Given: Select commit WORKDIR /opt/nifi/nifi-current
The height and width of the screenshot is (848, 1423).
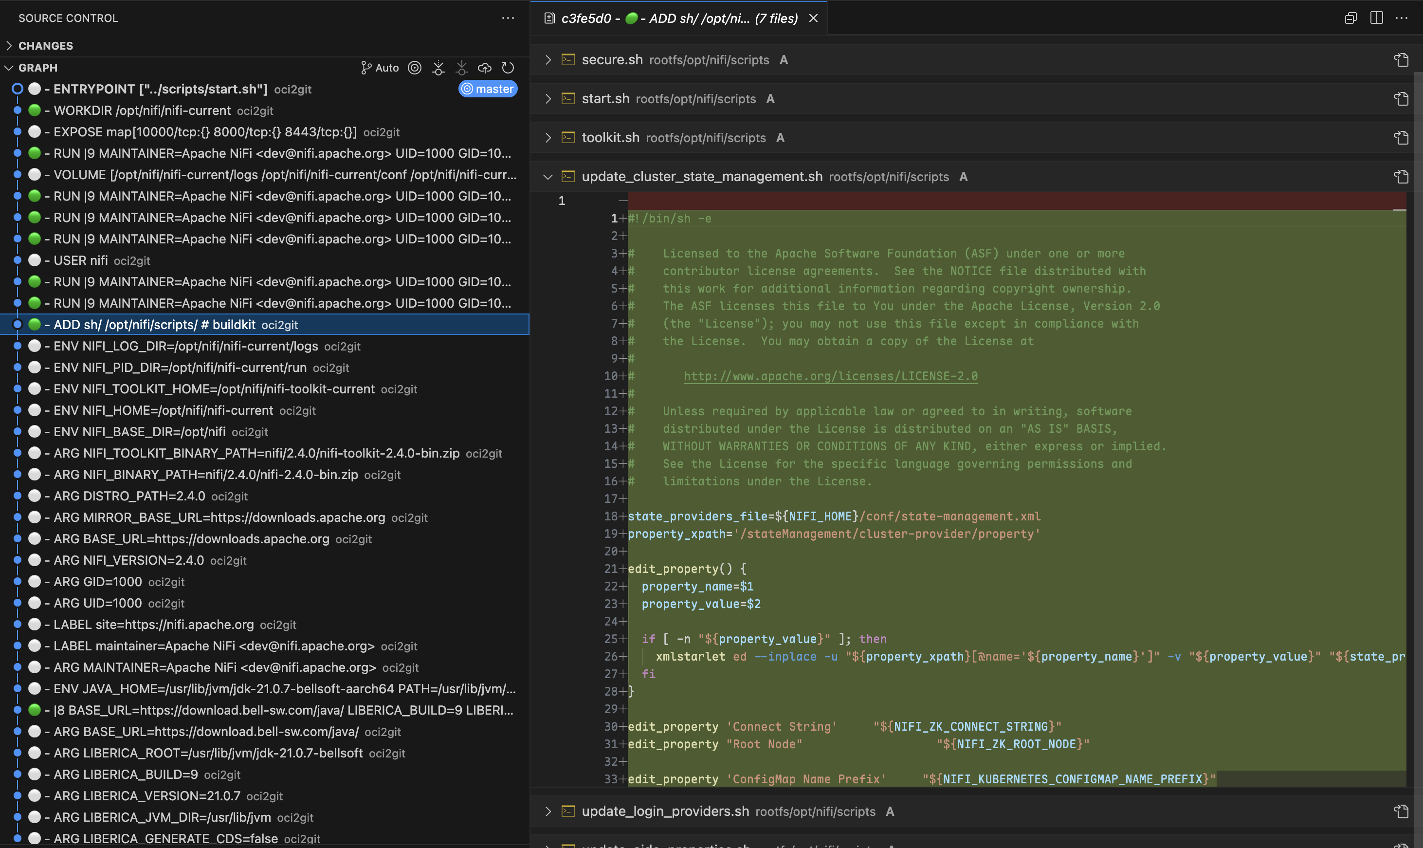Looking at the screenshot, I should coord(142,111).
